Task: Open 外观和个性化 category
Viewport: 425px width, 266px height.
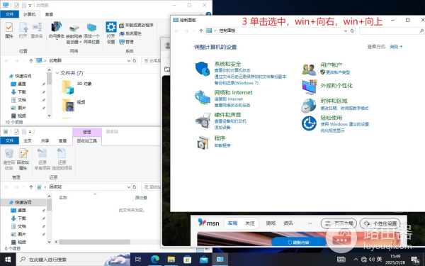Action: pyautogui.click(x=336, y=86)
